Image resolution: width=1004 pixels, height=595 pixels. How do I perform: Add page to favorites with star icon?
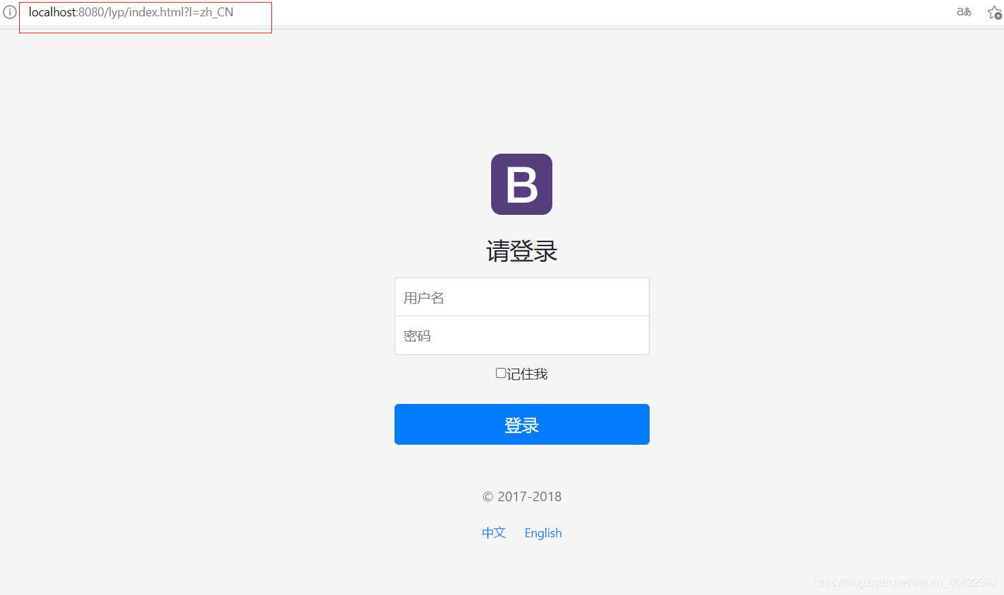point(994,12)
